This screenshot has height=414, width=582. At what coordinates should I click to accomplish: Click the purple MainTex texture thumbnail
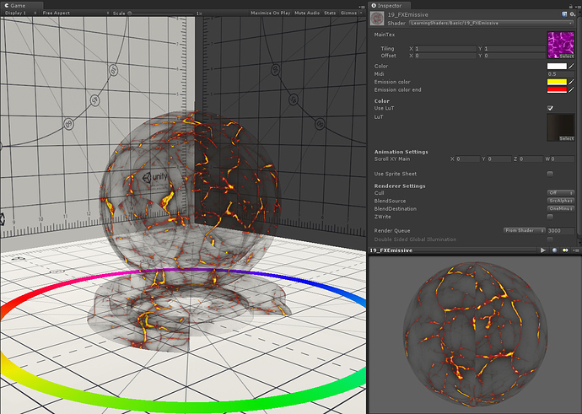coord(560,43)
